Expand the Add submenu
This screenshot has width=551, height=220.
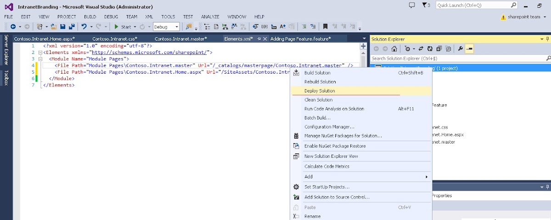361,177
